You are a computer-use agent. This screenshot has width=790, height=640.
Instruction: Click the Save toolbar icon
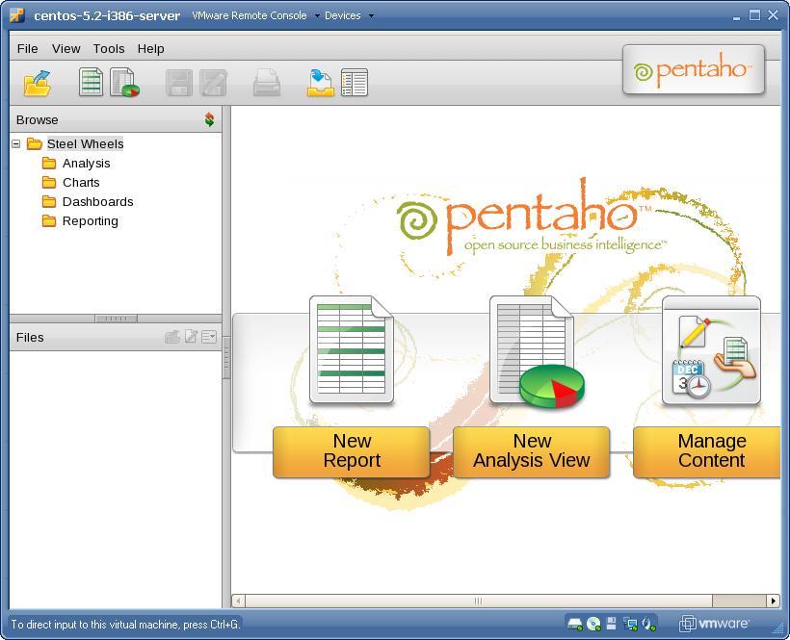(x=176, y=82)
